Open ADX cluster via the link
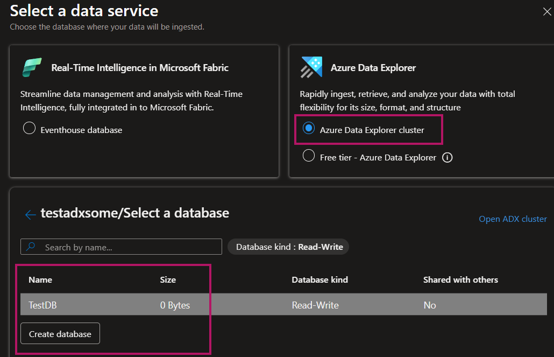 click(x=512, y=219)
